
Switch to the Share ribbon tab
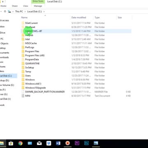click(x=15, y=6)
